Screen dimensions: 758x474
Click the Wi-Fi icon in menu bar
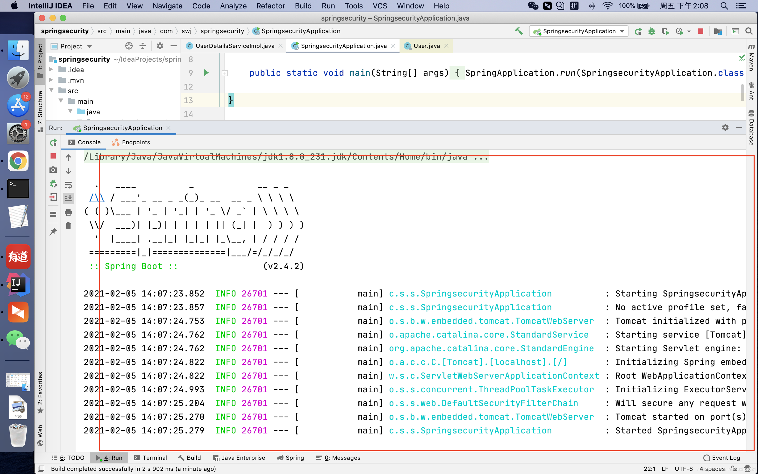pos(608,6)
